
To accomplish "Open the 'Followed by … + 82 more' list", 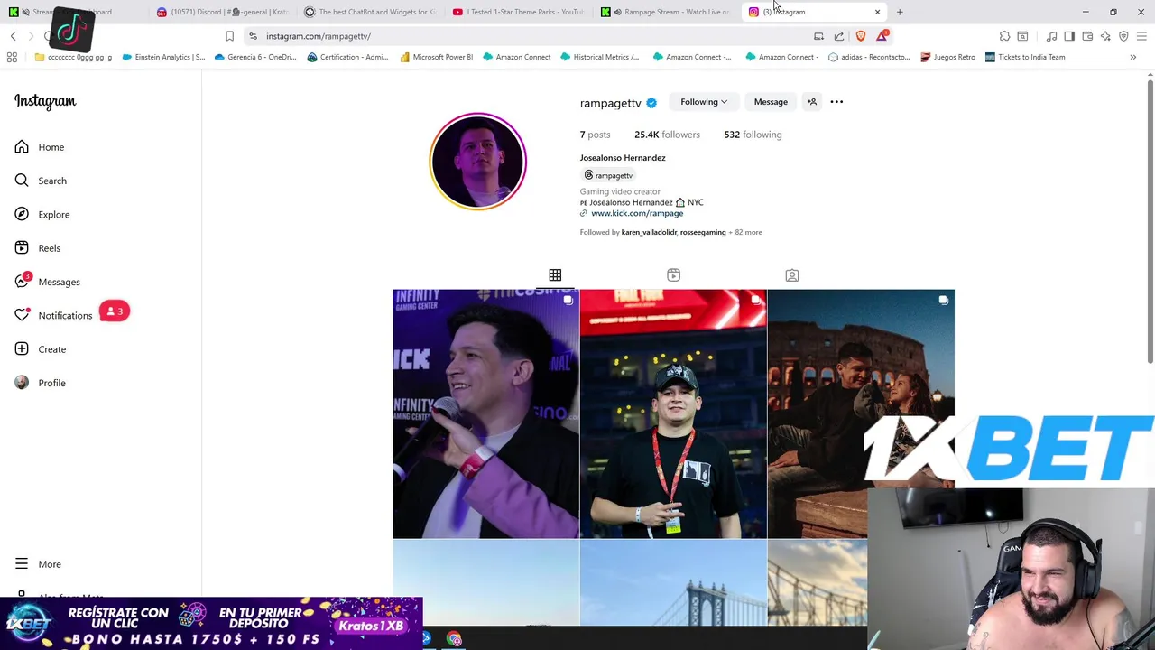I will (x=671, y=232).
